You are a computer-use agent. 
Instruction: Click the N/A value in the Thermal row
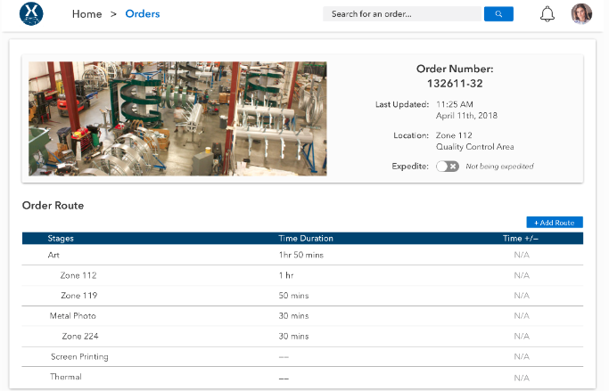click(x=522, y=378)
